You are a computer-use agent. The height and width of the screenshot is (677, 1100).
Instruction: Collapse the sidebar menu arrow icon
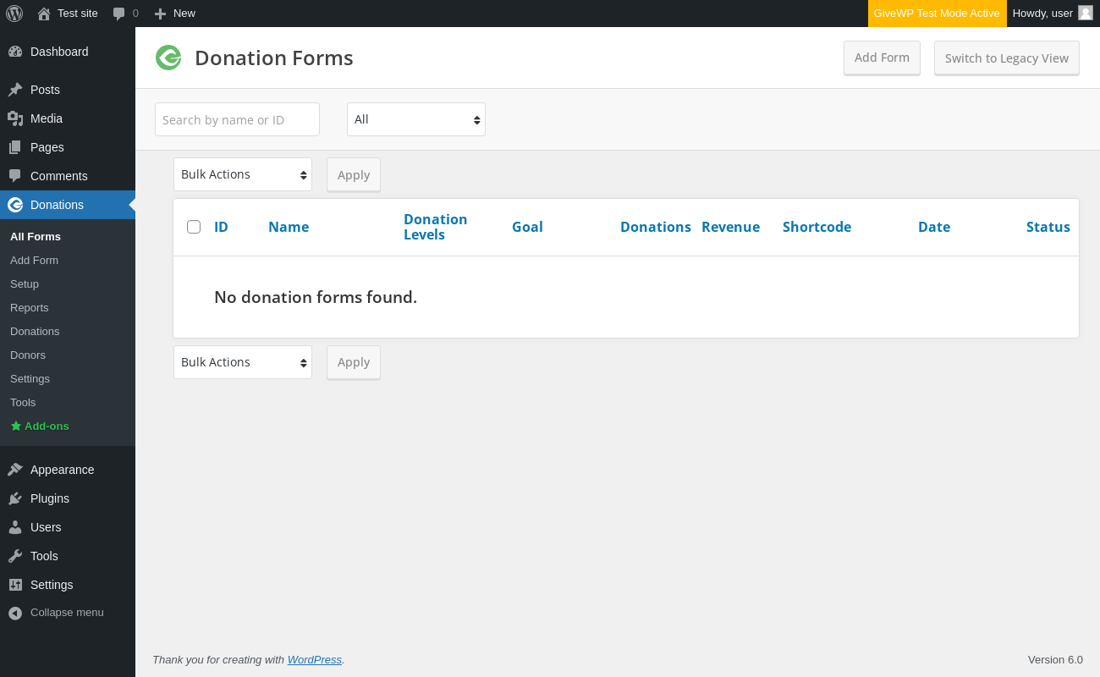pos(15,613)
